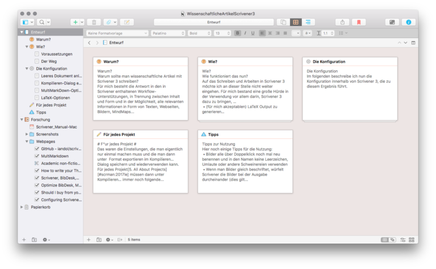
Task: Select Tipps in the binder
Action: pyautogui.click(x=40, y=112)
